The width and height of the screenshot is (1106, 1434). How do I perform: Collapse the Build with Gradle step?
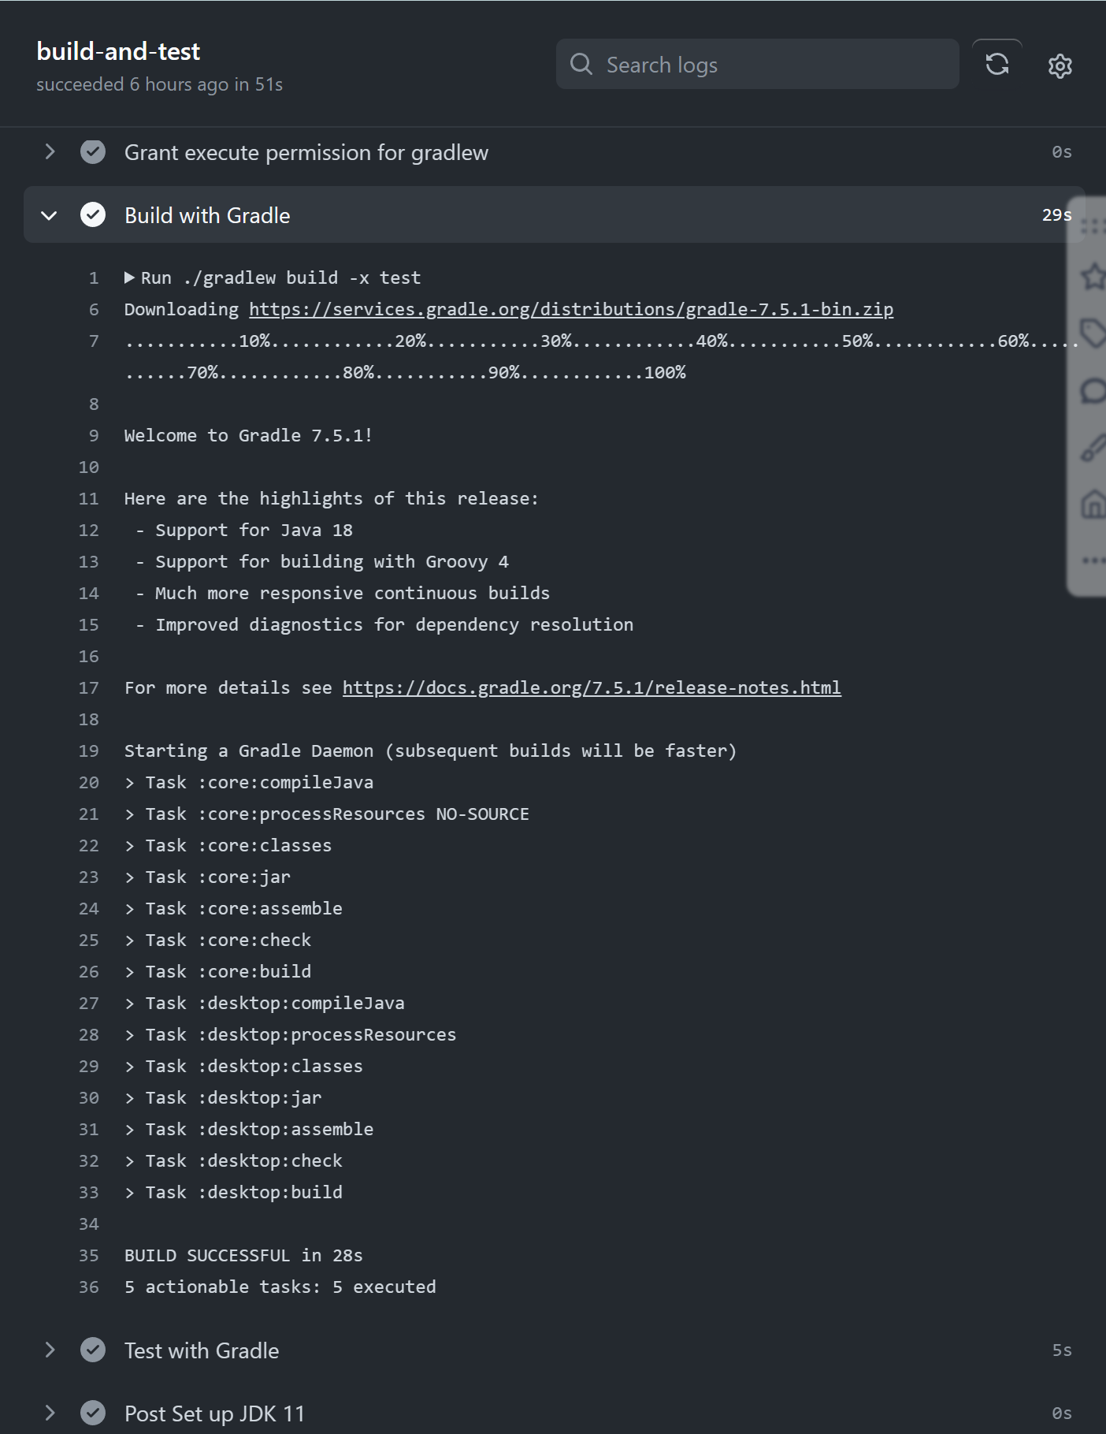(x=49, y=215)
